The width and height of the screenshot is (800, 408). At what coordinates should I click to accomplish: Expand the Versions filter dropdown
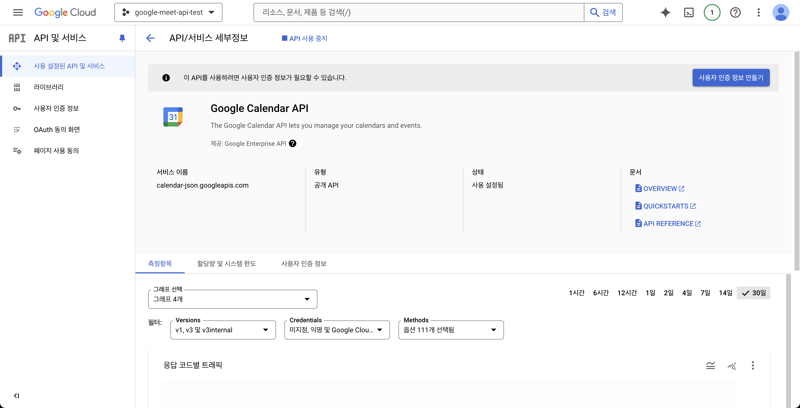coord(223,330)
